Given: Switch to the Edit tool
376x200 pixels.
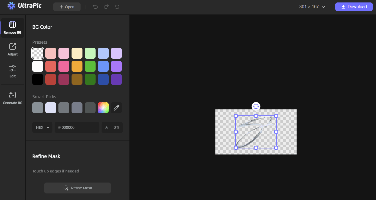Looking at the screenshot, I should pos(13,71).
